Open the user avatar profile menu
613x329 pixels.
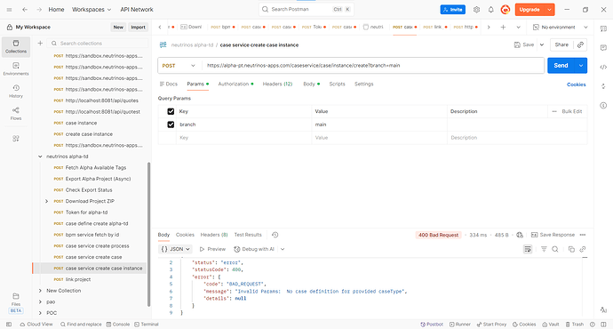[506, 10]
